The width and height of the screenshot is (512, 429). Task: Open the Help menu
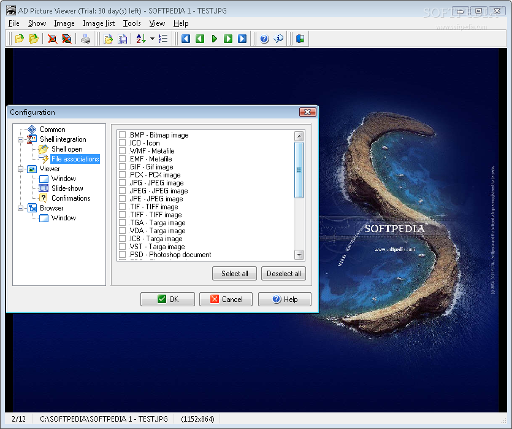[x=181, y=23]
